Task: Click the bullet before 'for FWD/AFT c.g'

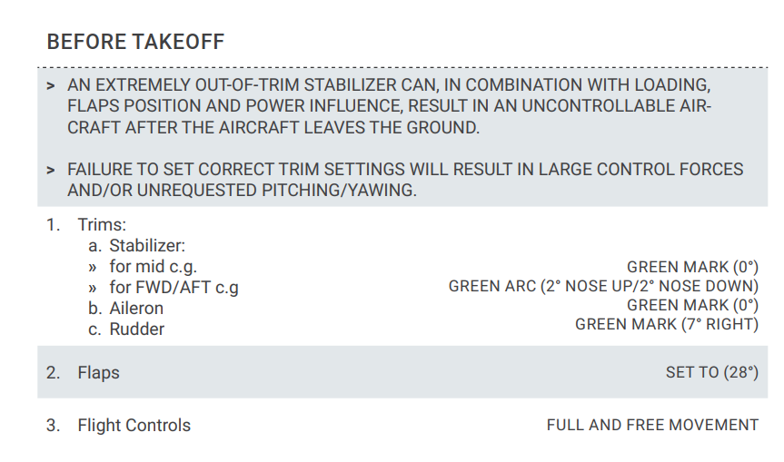Action: (x=93, y=288)
